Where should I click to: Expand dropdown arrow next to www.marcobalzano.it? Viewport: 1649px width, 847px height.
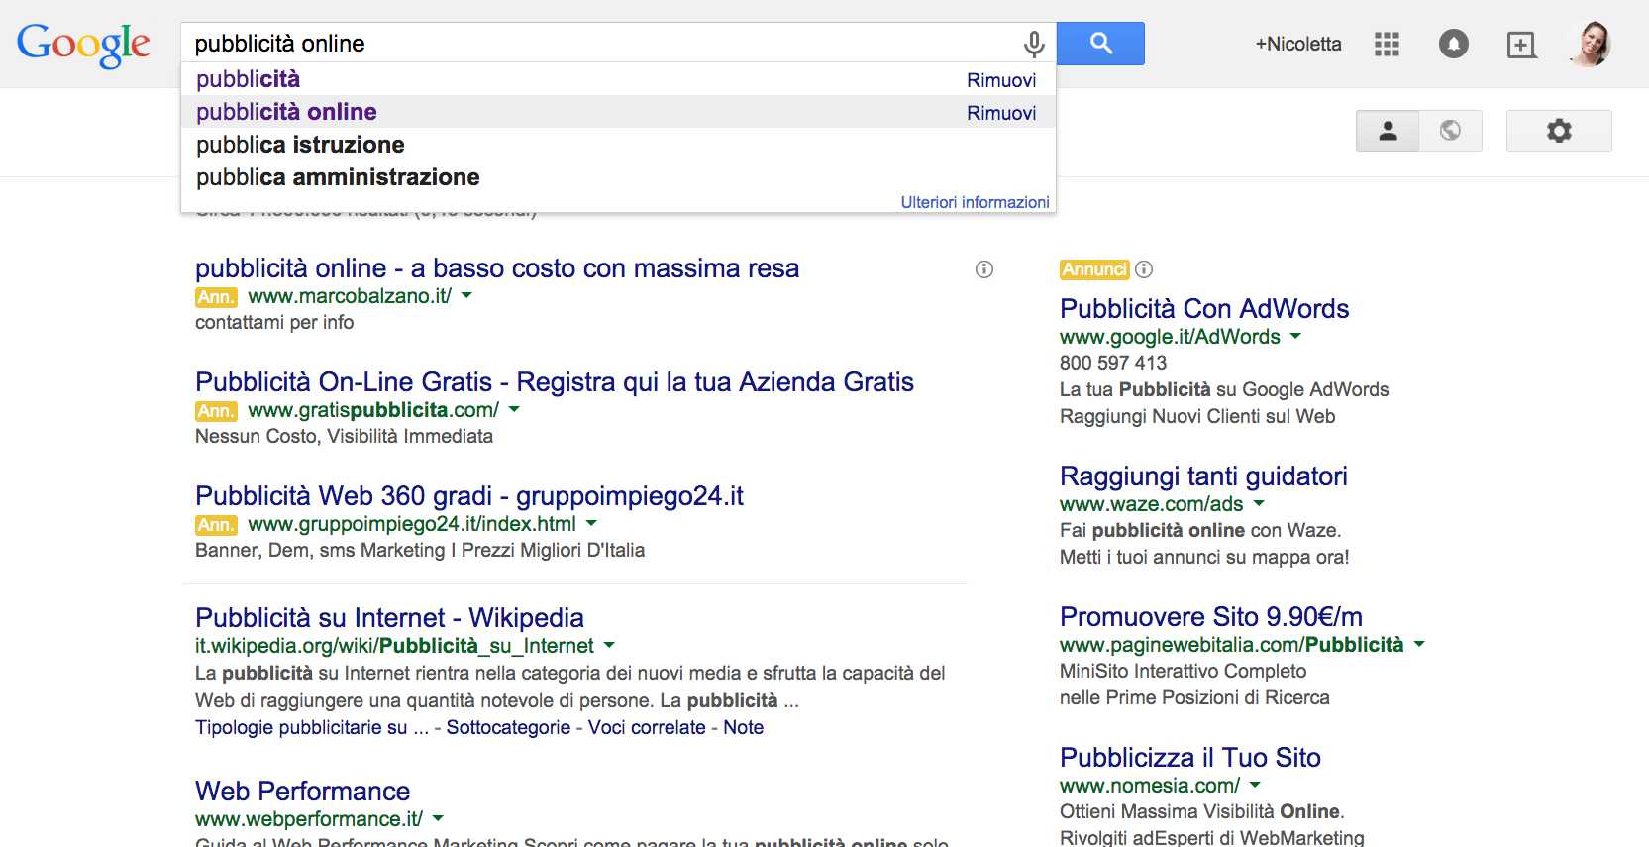coord(466,296)
